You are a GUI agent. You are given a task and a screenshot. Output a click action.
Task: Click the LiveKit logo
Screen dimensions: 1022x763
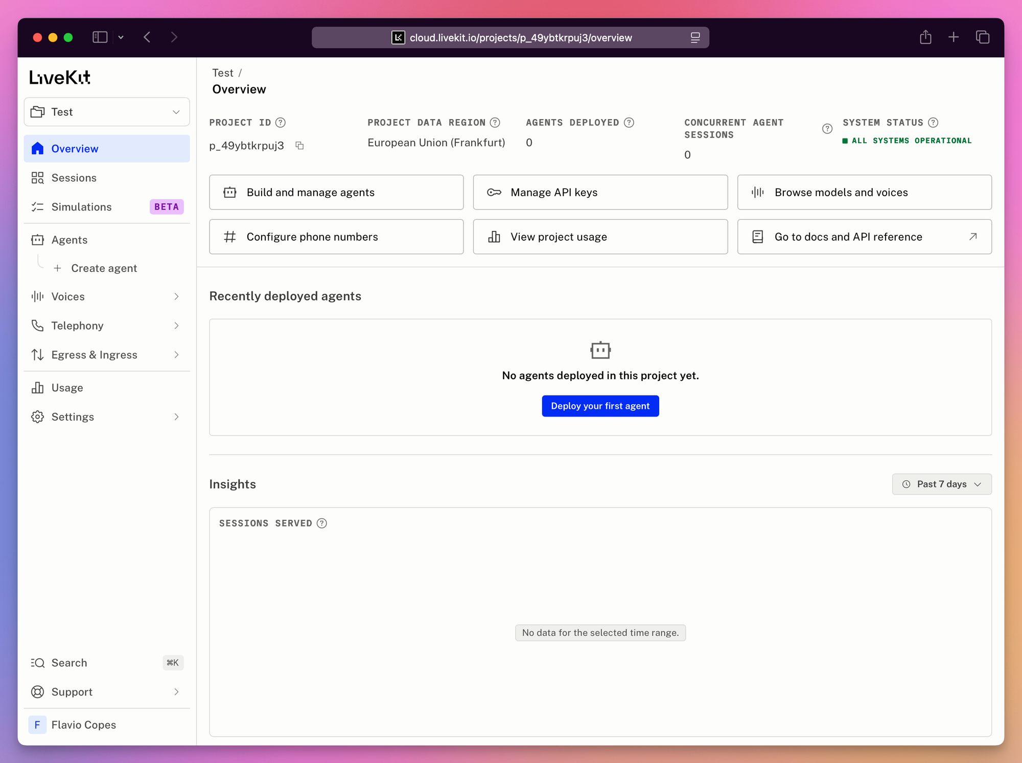[x=60, y=77]
